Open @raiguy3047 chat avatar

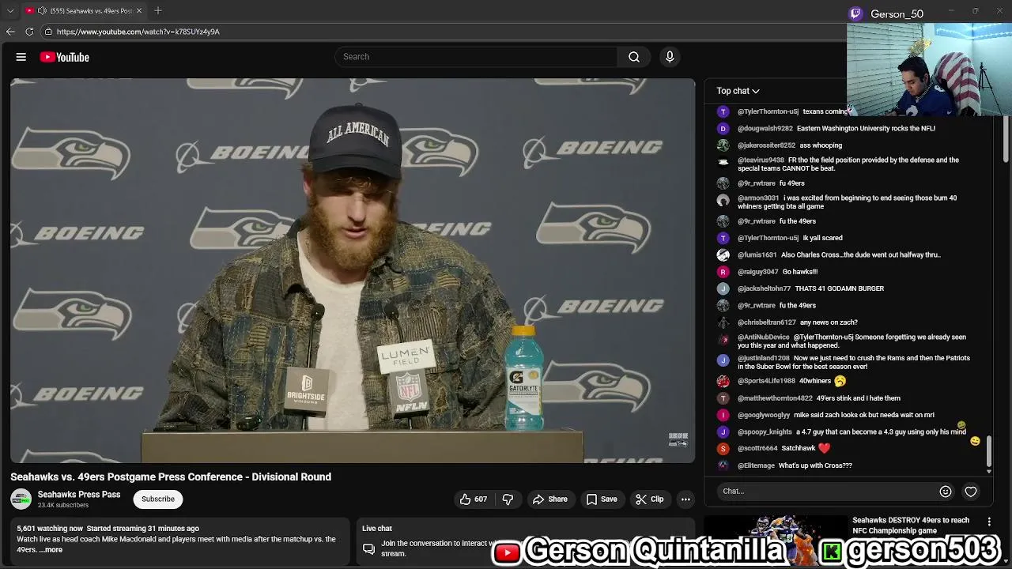723,272
